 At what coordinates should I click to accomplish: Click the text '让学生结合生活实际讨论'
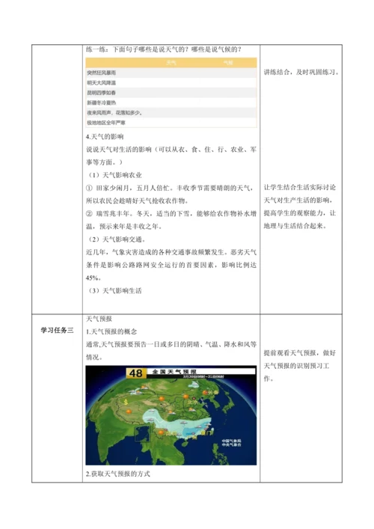click(x=299, y=187)
